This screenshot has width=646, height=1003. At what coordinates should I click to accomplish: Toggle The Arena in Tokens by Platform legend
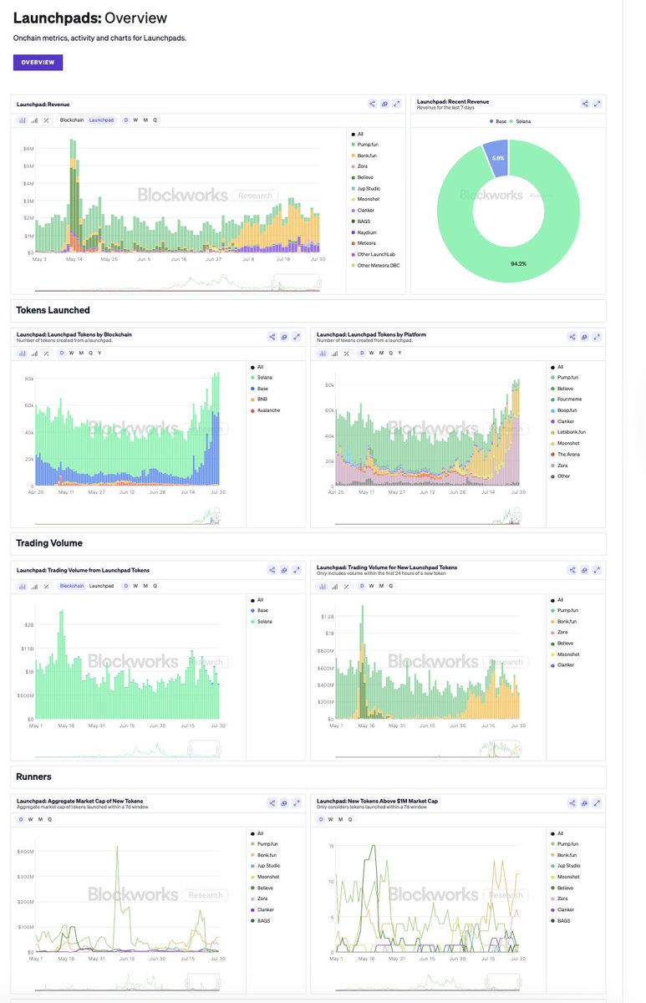(565, 454)
